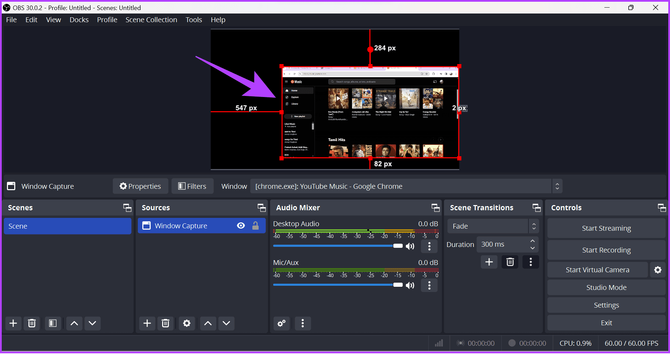
Task: Open the capture window selection list
Action: (x=557, y=186)
